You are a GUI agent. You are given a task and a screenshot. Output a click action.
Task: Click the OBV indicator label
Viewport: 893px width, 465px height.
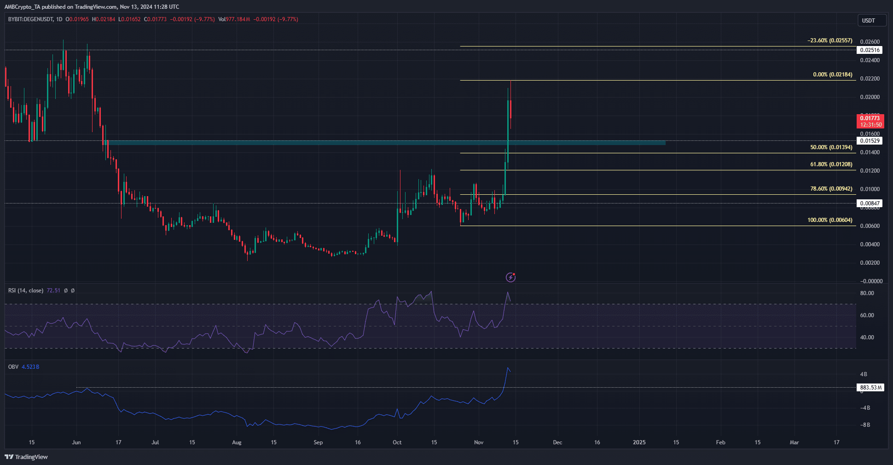tap(13, 367)
